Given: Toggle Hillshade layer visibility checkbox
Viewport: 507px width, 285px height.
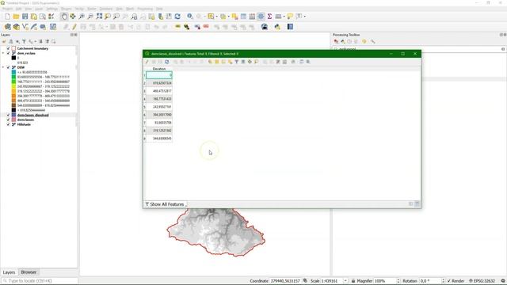Looking at the screenshot, I should click(x=9, y=124).
